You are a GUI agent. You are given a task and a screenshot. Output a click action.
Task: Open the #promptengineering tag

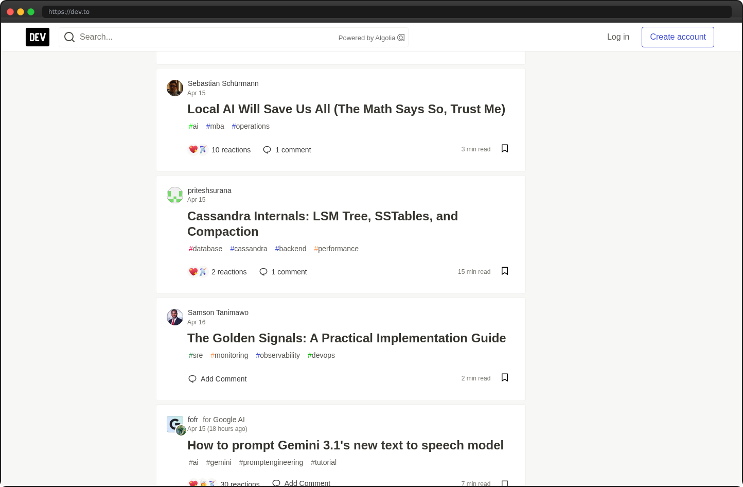[271, 462]
